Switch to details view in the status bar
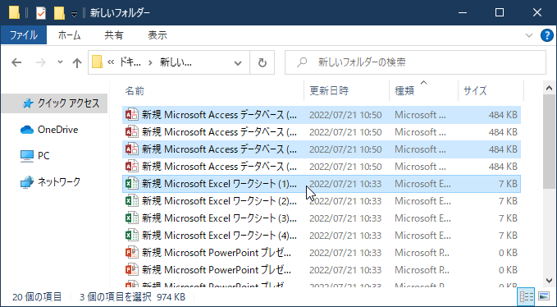The width and height of the screenshot is (557, 307). pyautogui.click(x=527, y=296)
